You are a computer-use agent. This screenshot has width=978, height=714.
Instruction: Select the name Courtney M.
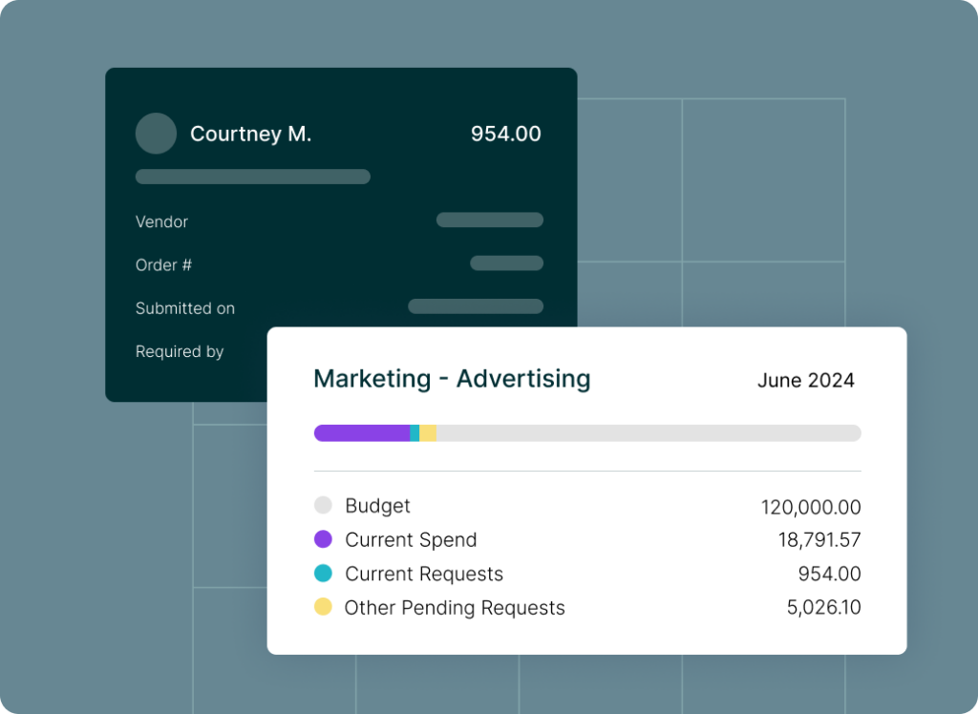(251, 134)
